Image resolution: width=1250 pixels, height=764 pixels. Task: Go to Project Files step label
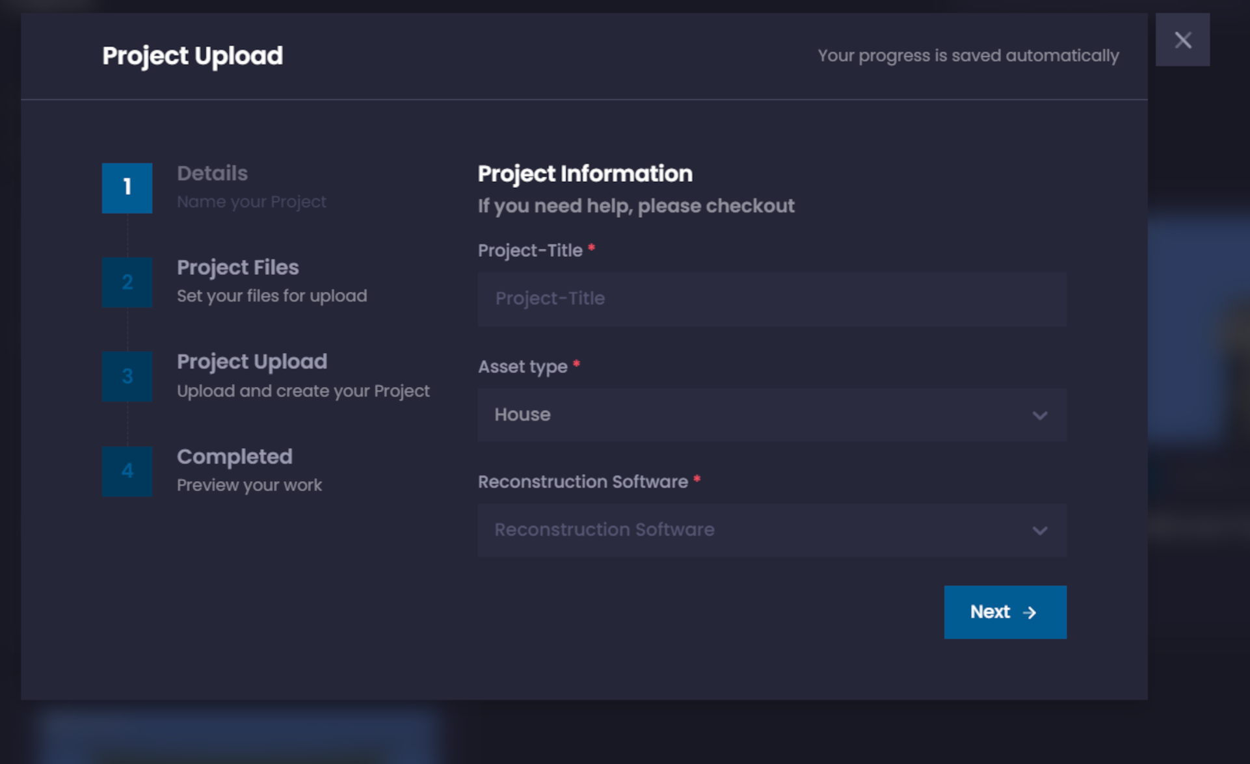[237, 267]
